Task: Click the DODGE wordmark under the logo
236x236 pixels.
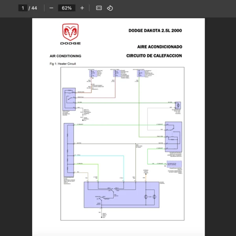Action: (70, 43)
